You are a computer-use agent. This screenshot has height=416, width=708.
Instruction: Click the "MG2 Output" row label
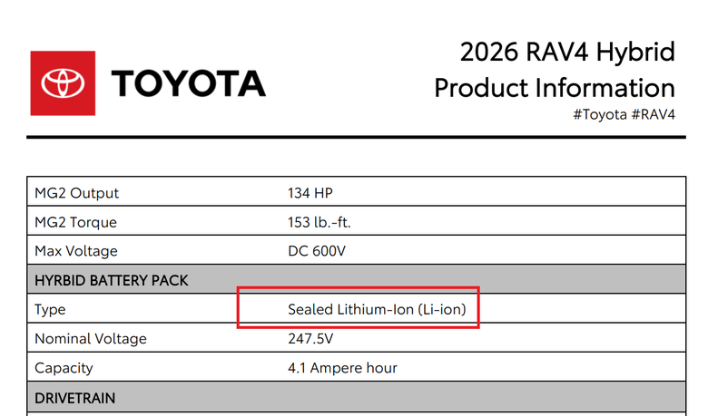76,193
